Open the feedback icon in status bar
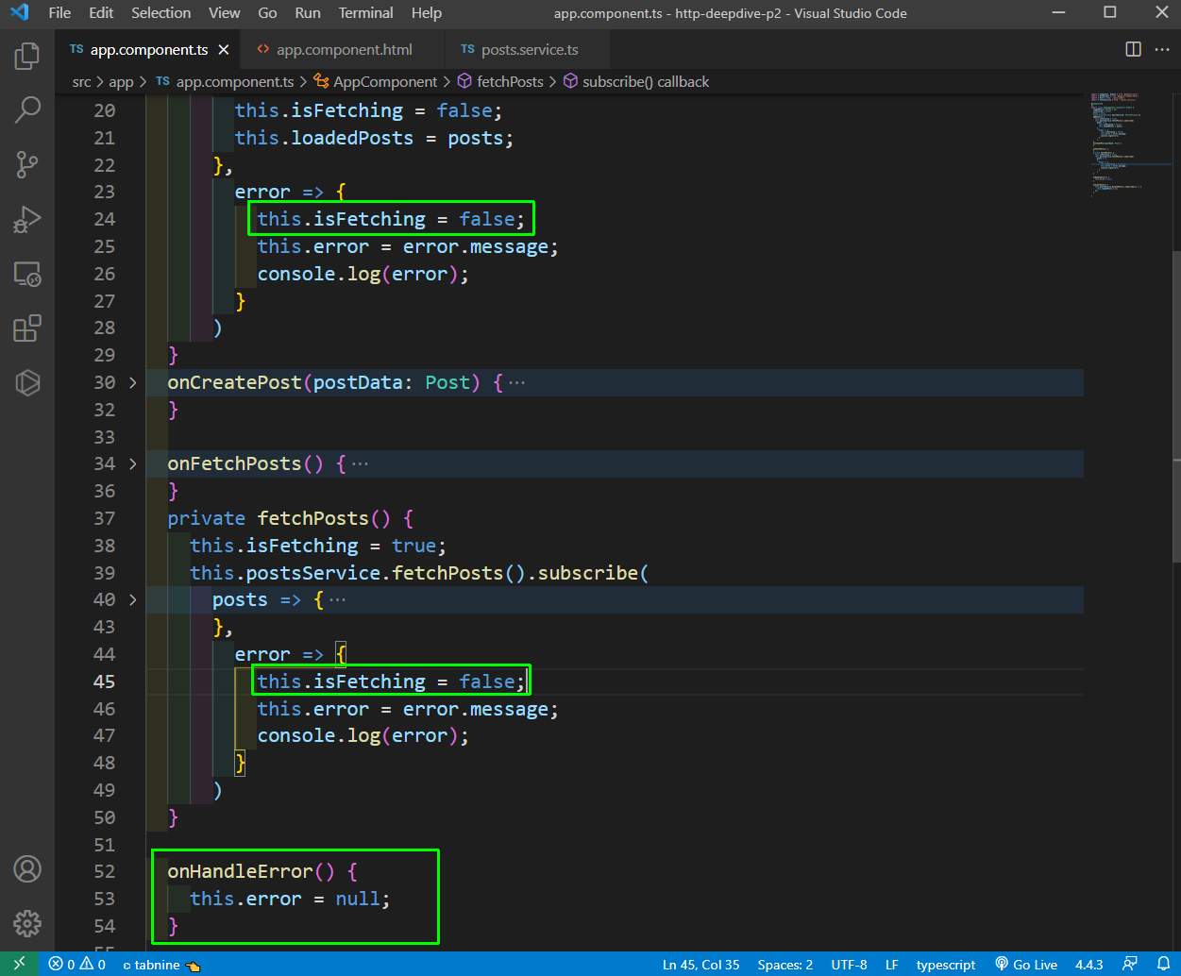The width and height of the screenshot is (1181, 976). 1129,965
